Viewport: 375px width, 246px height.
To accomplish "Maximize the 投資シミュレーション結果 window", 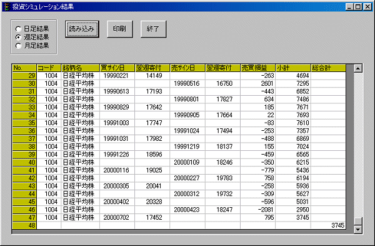I will point(358,7).
